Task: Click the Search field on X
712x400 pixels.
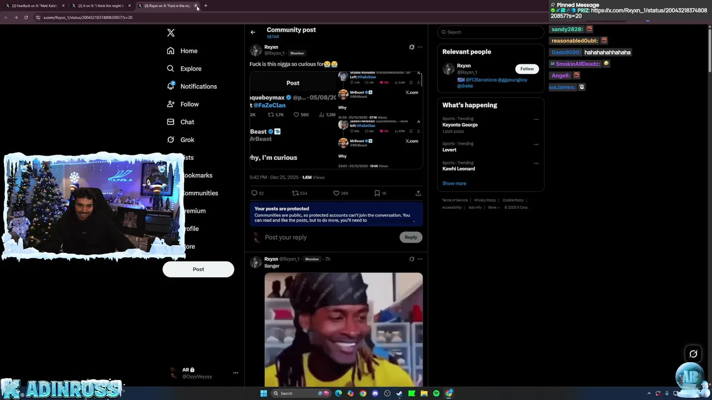Action: click(490, 32)
